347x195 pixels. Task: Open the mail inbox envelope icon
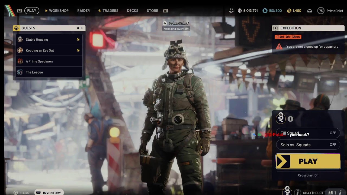click(310, 11)
